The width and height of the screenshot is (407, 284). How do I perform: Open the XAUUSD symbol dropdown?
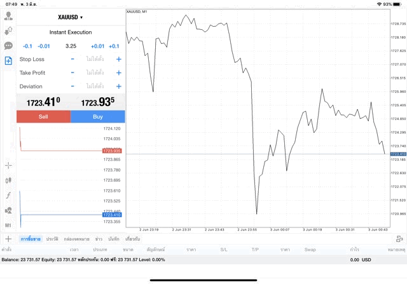pos(71,17)
